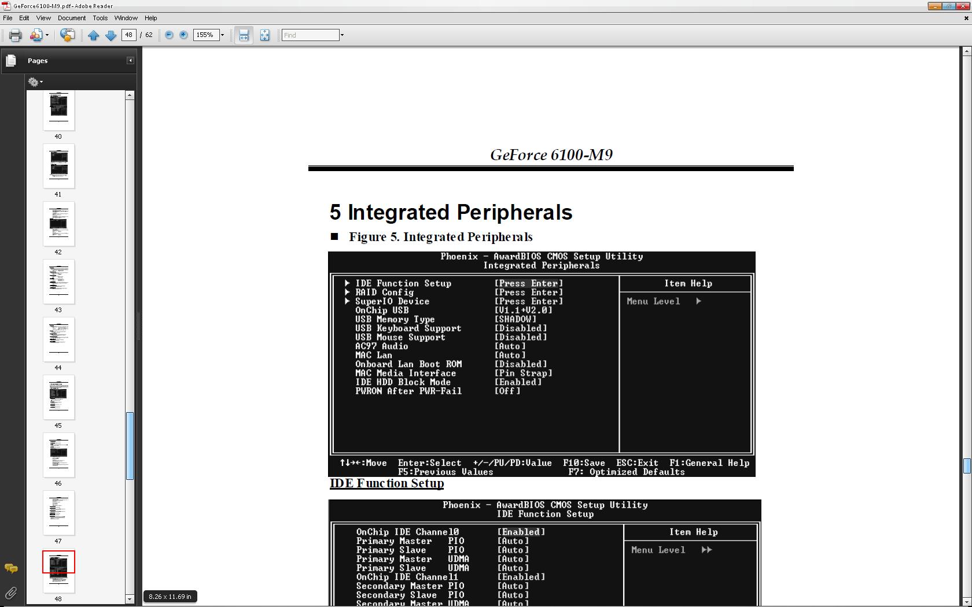Viewport: 972px width, 607px height.
Task: Select page 41 thumbnail
Action: click(59, 166)
